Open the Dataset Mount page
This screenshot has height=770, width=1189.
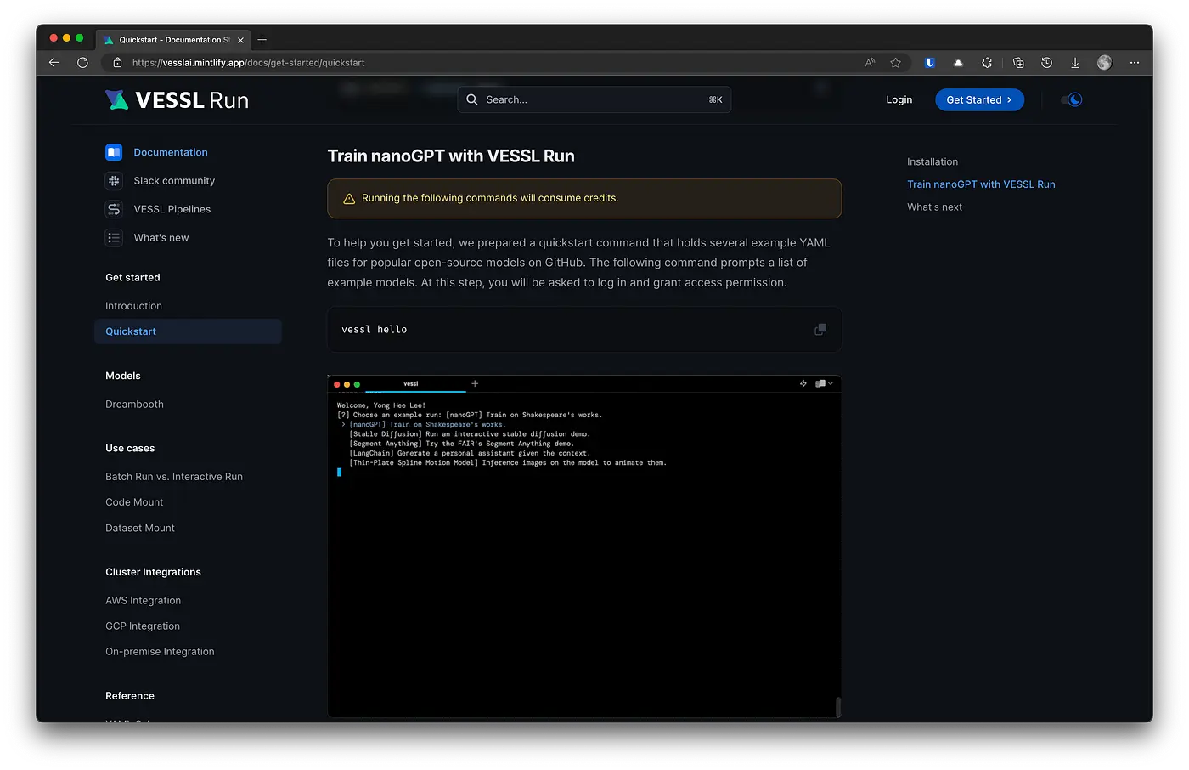pos(140,528)
